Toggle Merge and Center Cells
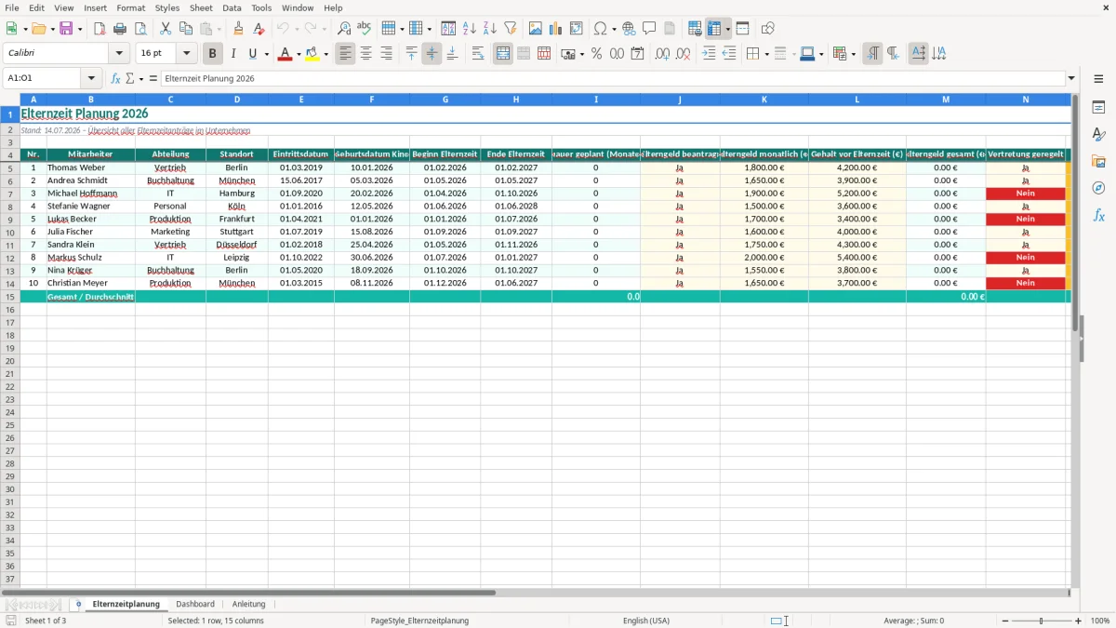 point(503,54)
